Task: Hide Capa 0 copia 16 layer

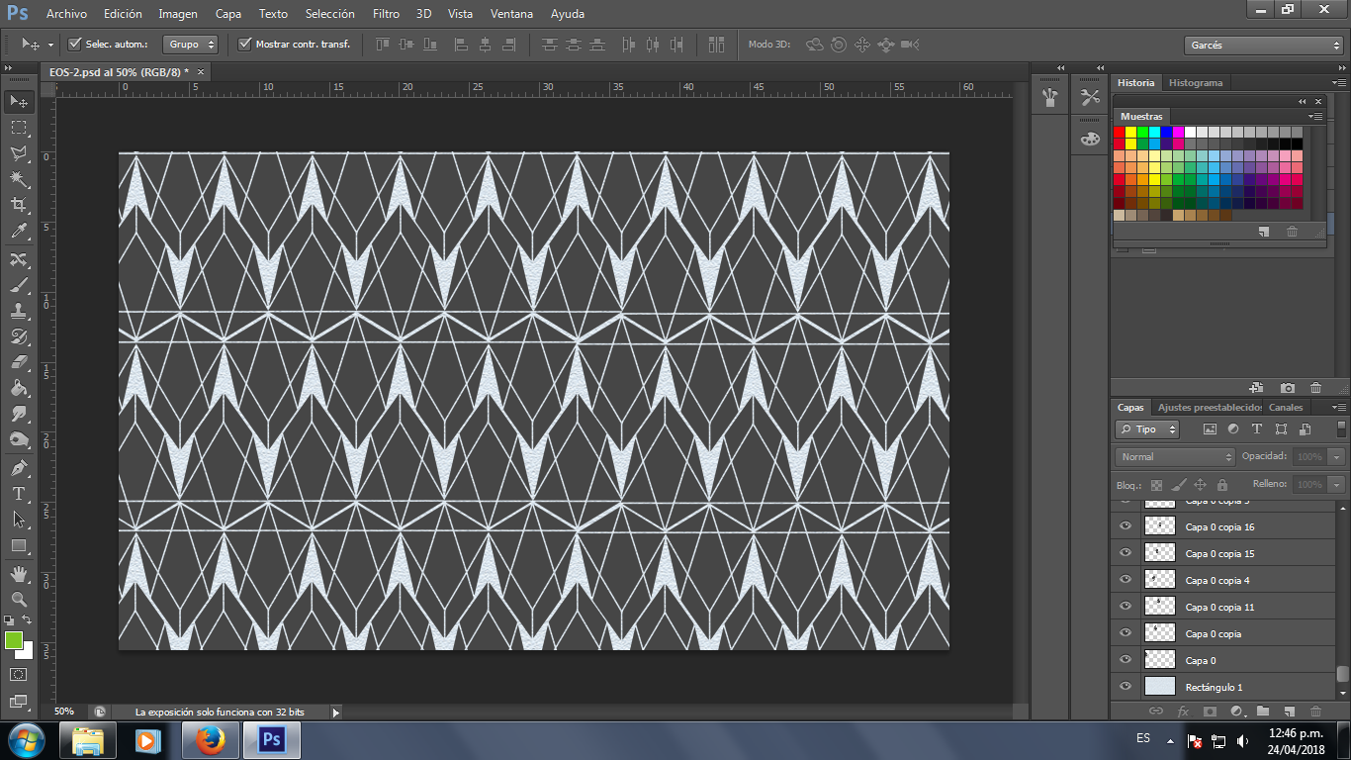Action: tap(1125, 526)
